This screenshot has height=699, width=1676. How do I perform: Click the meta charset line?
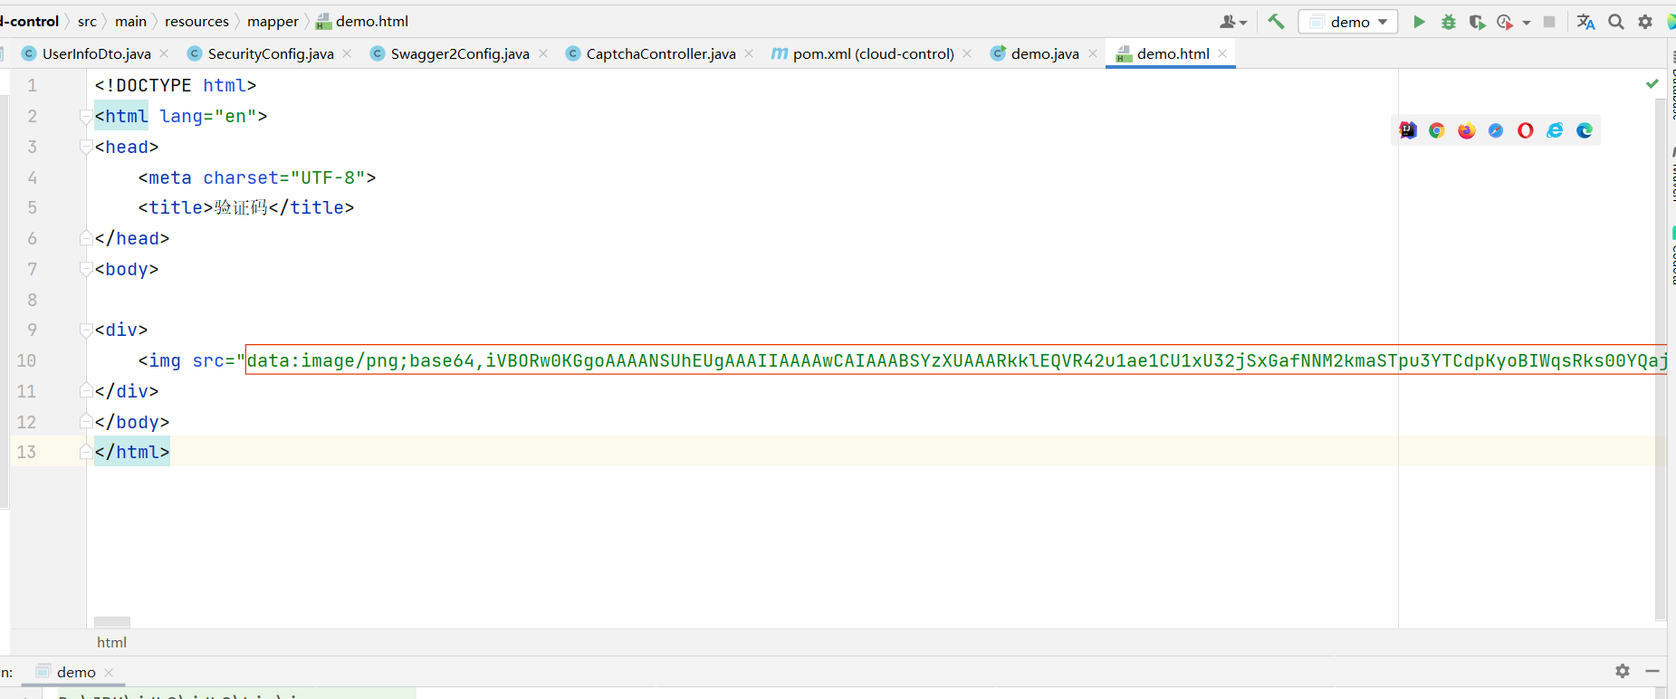tap(257, 177)
